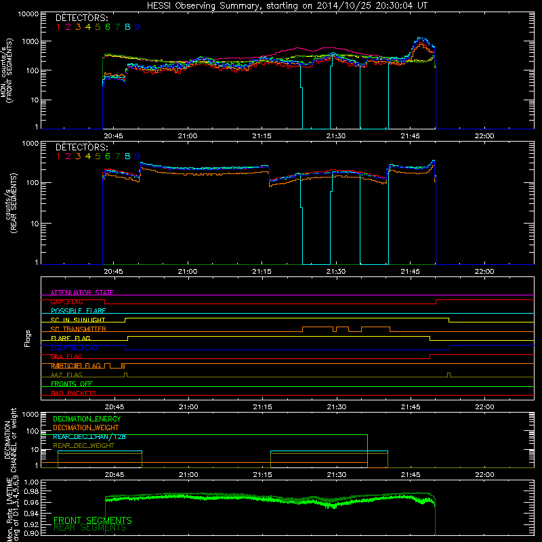Click 0.94 tick on the livetime y-axis

31,513
